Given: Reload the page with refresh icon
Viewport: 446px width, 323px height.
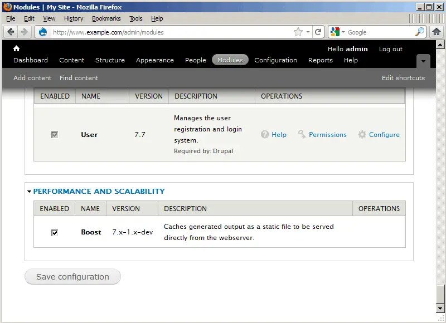Looking at the screenshot, I should [x=318, y=32].
